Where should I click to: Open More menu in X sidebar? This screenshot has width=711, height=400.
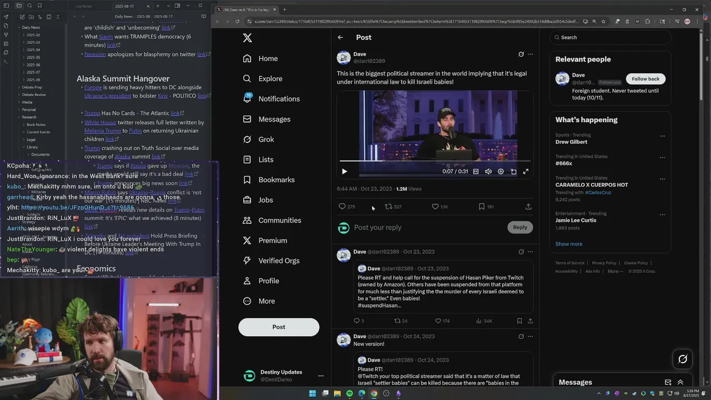point(259,301)
